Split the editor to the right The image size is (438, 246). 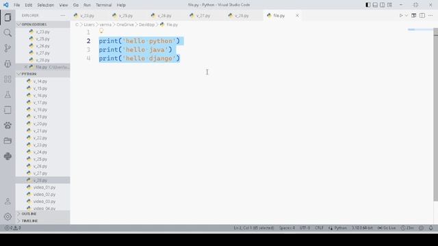[x=422, y=16]
